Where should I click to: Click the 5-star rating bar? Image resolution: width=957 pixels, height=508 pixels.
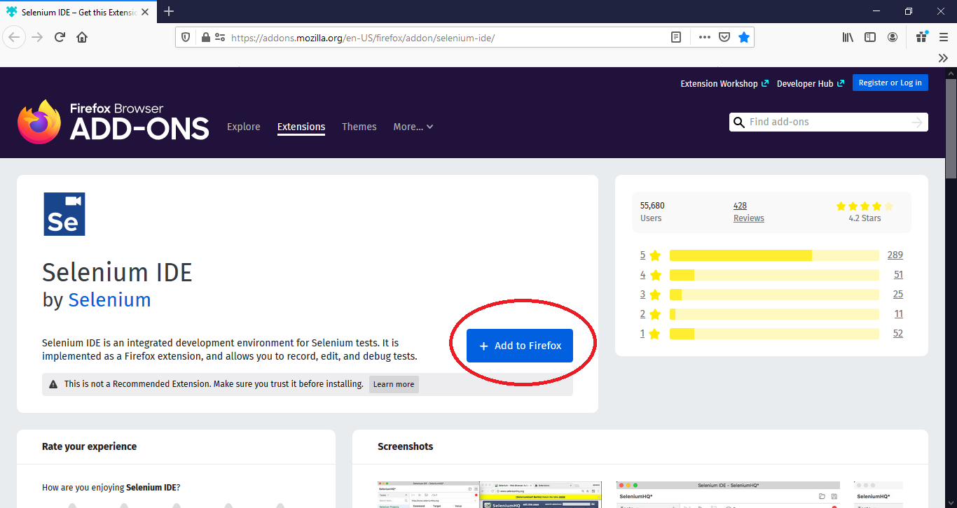click(774, 255)
